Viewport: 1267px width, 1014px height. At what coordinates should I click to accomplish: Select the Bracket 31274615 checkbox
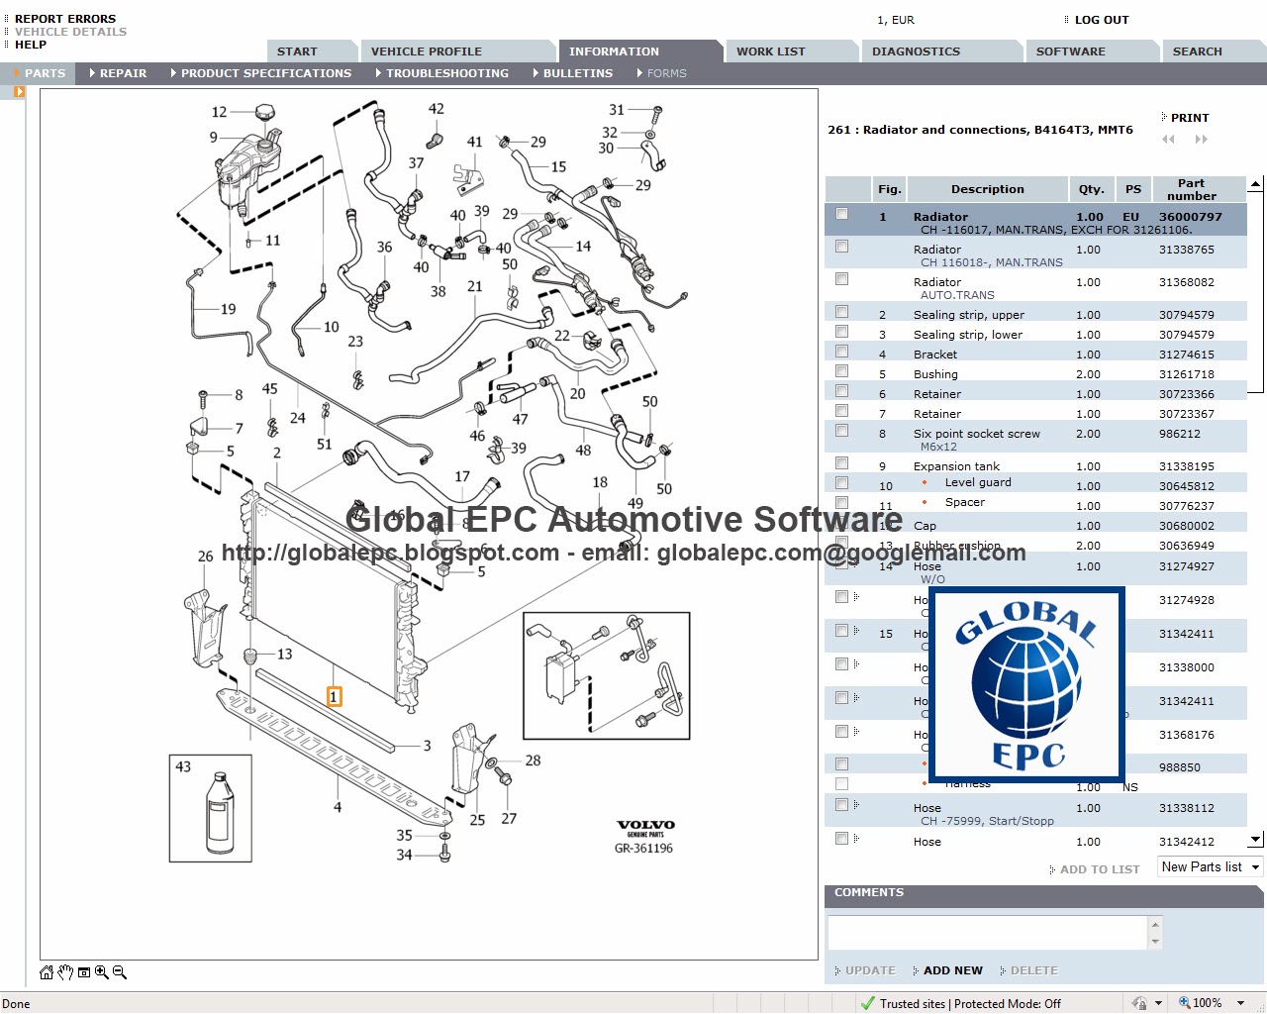point(841,352)
